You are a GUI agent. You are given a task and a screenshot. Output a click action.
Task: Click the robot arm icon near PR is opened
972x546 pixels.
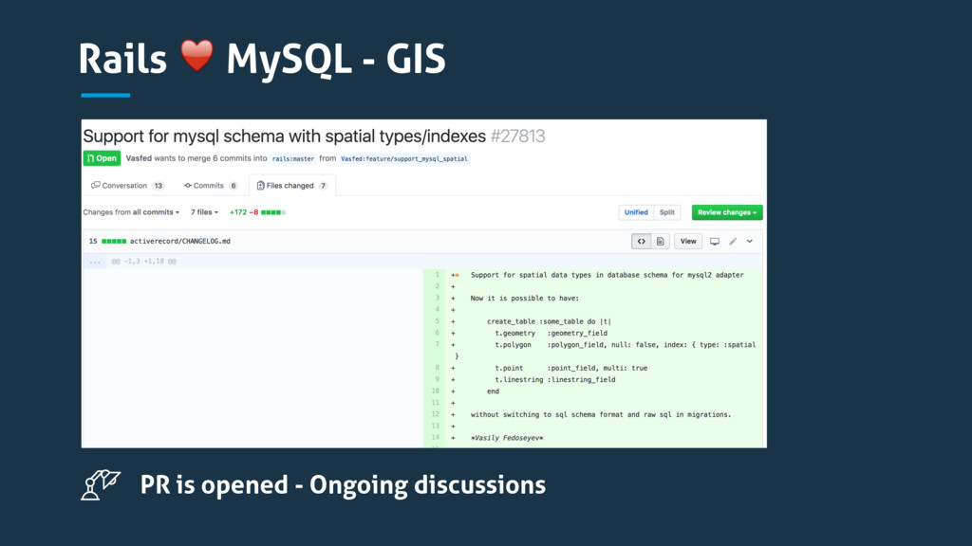click(x=101, y=484)
